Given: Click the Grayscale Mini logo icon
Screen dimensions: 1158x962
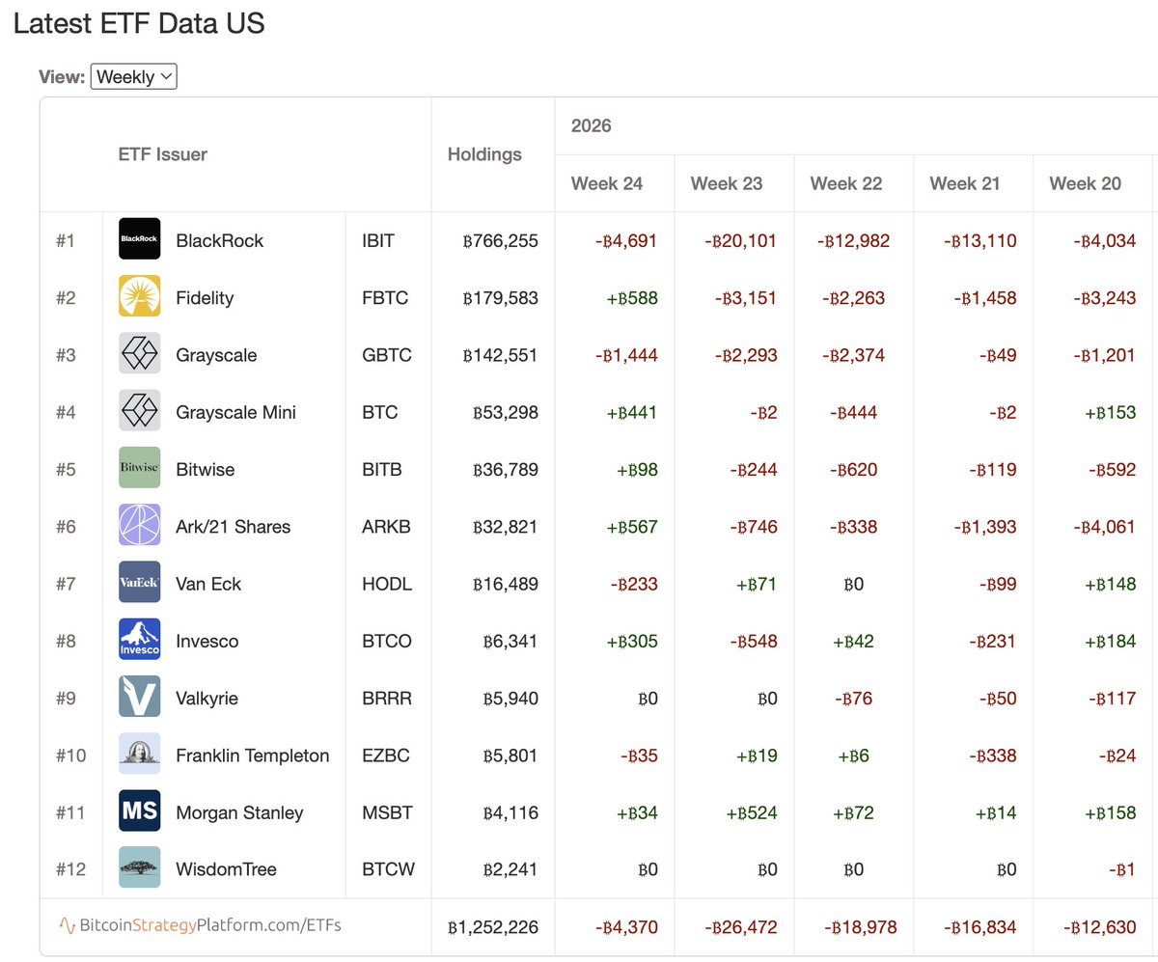Looking at the screenshot, I should (x=140, y=411).
